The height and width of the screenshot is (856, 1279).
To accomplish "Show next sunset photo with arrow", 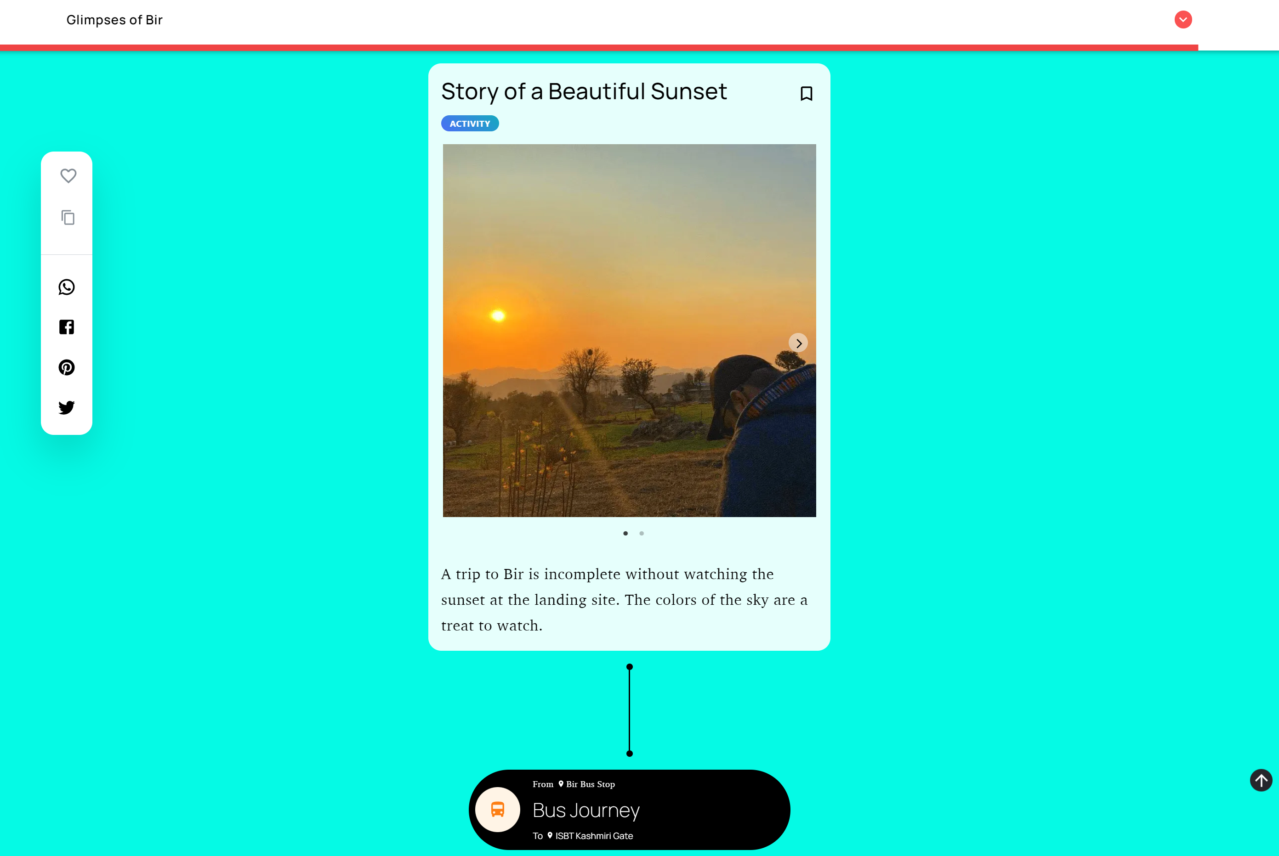I will (x=798, y=343).
